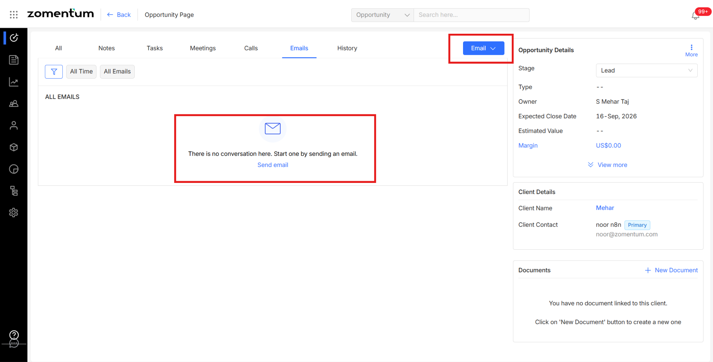Expand the Stage dropdown showing Lead
The height and width of the screenshot is (362, 713).
[647, 71]
